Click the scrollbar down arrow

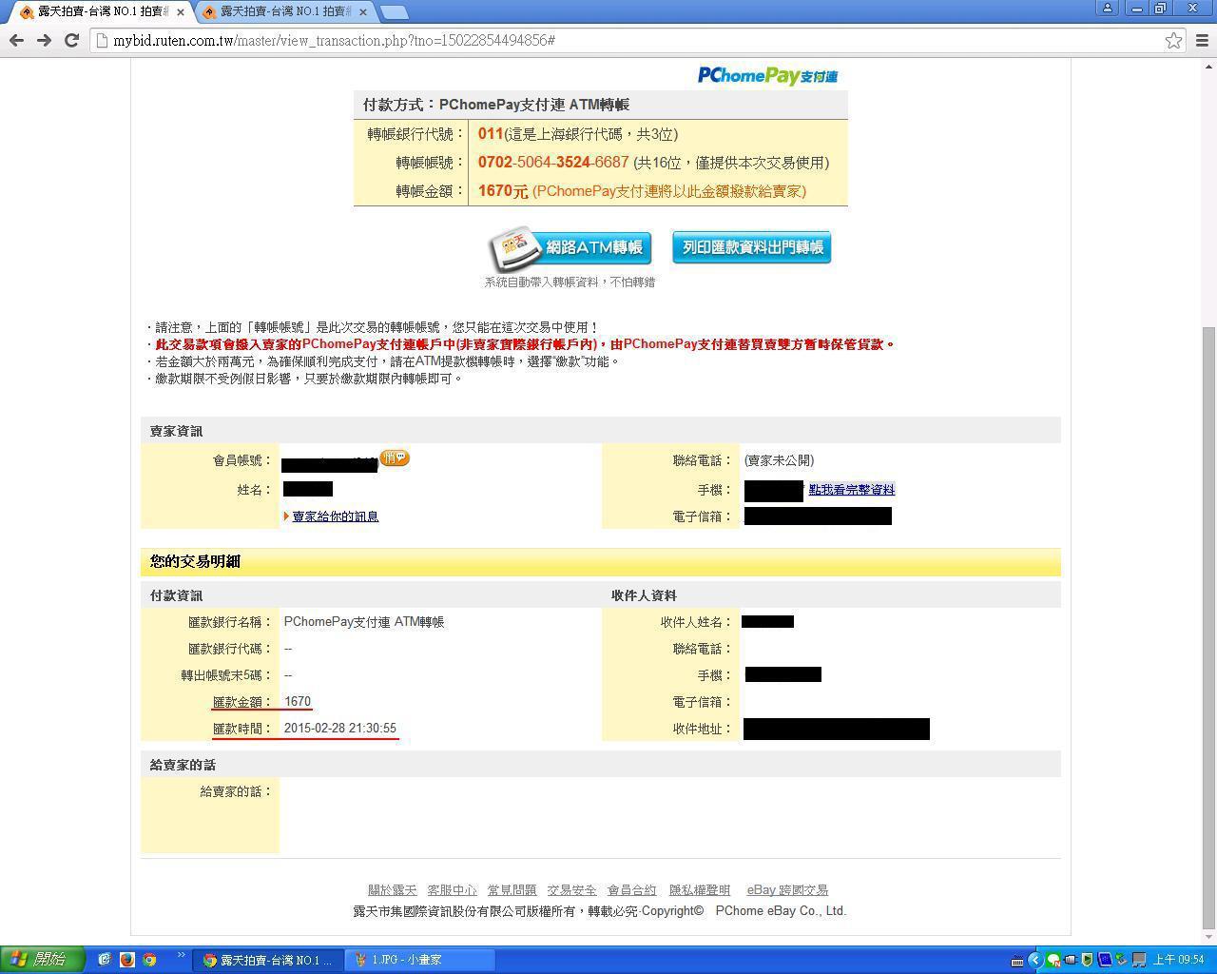click(x=1208, y=938)
